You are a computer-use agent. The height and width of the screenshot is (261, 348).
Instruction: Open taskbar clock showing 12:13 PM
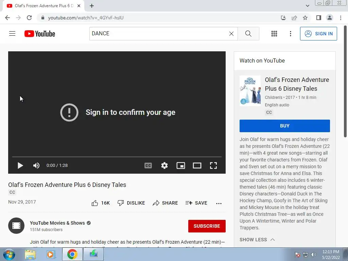click(x=331, y=254)
